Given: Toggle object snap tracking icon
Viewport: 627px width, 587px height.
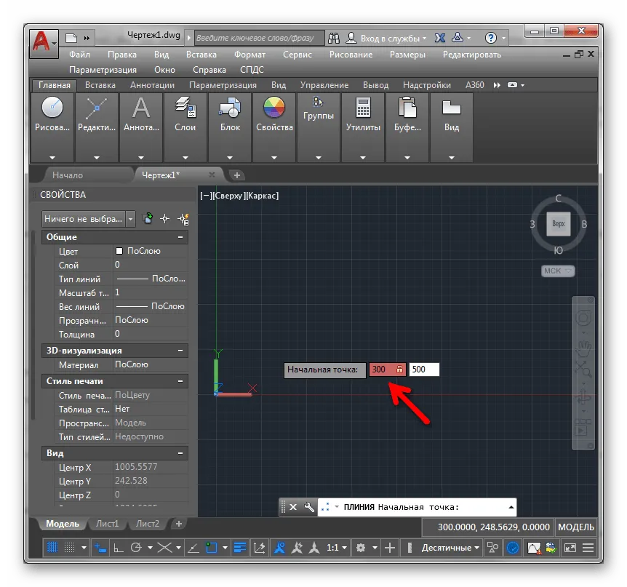Looking at the screenshot, I should [193, 548].
